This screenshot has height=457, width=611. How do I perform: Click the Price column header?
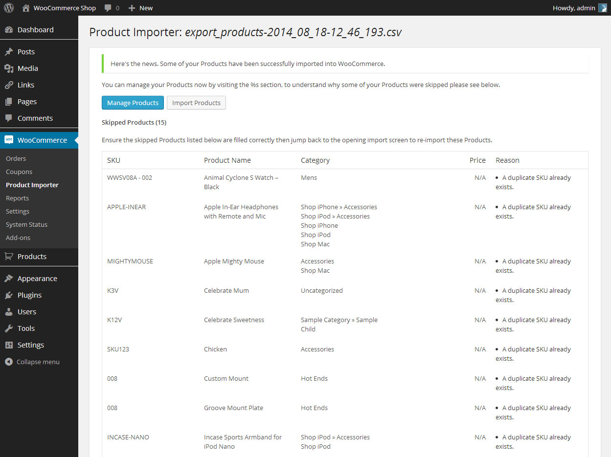[477, 160]
